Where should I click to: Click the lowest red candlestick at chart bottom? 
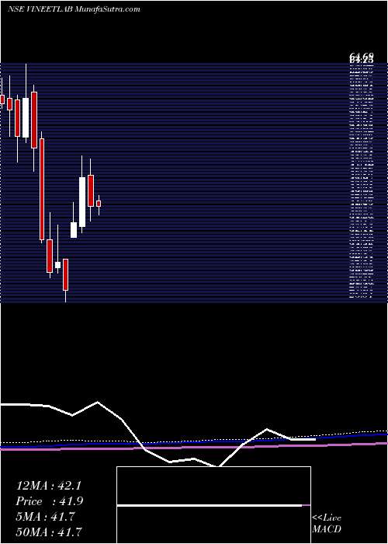[x=65, y=274]
